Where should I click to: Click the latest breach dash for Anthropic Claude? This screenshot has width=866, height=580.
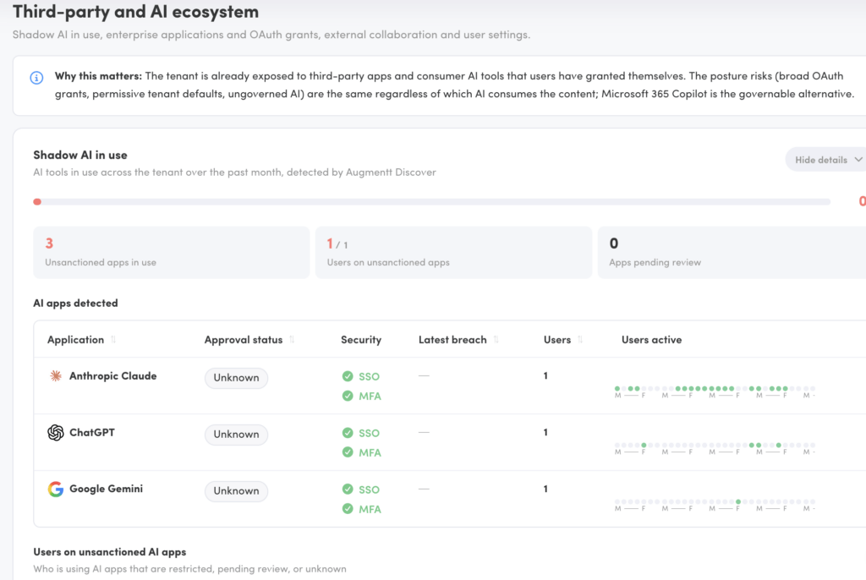pos(424,375)
